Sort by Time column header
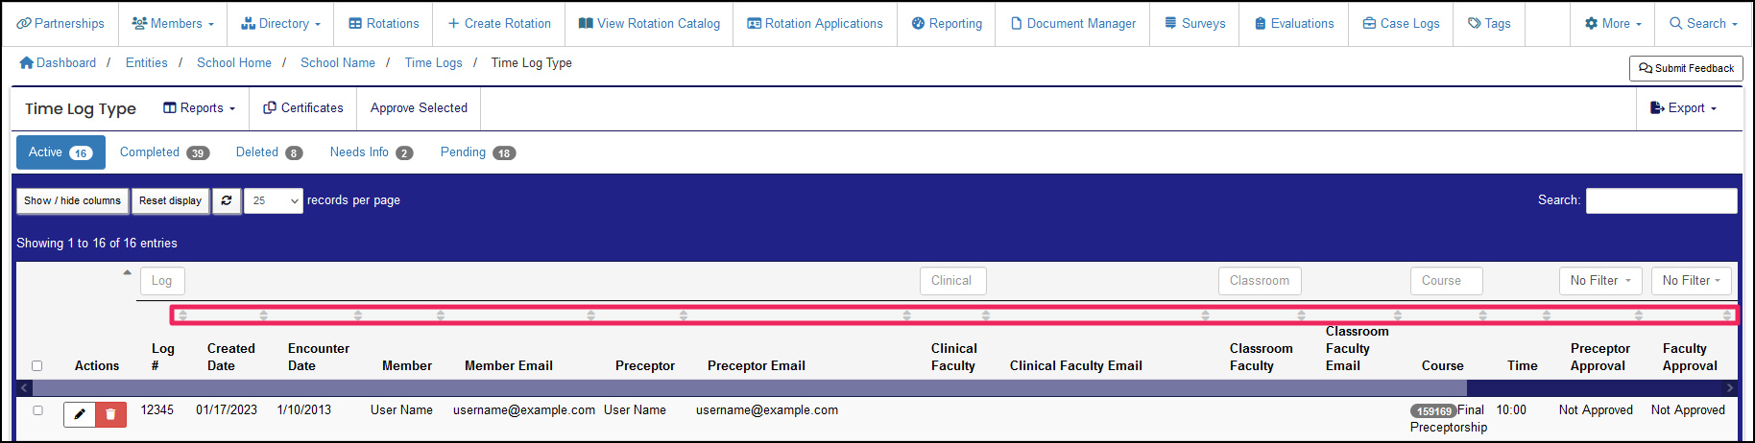Viewport: 1755px width, 443px height. (x=1523, y=365)
